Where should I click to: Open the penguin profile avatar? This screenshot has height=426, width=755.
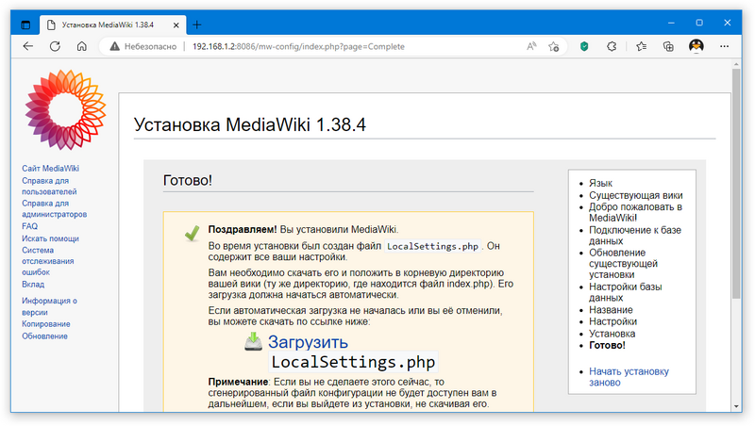(696, 46)
